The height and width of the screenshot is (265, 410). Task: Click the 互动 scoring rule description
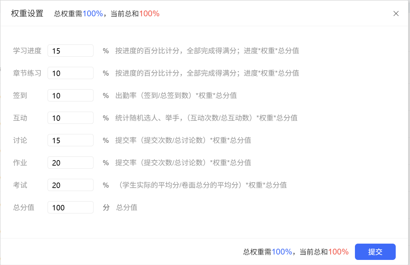(x=206, y=118)
